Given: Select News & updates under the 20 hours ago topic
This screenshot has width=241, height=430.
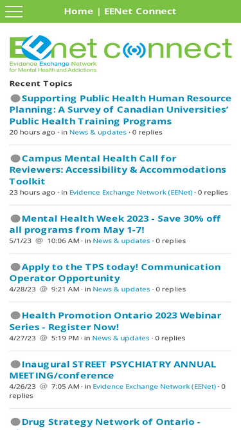Looking at the screenshot, I should tap(98, 132).
